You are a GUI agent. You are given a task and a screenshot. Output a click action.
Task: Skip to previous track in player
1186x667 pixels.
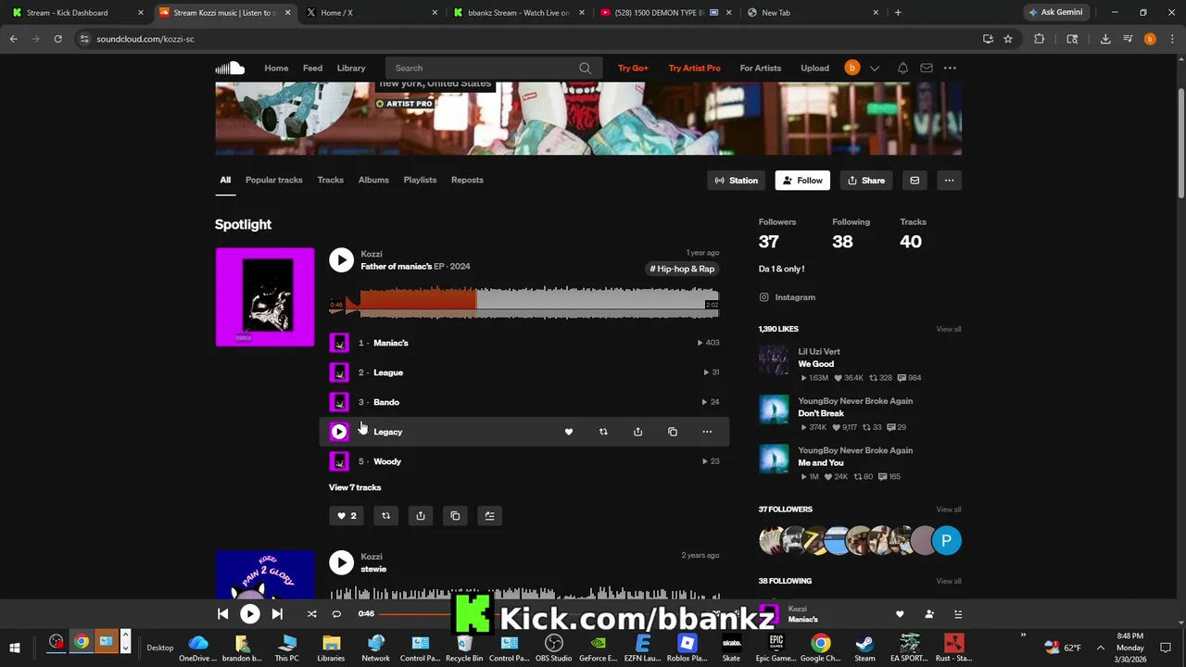[222, 613]
